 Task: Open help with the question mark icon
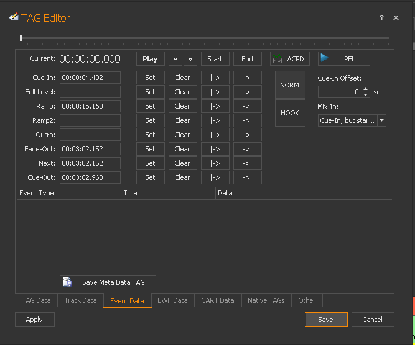[381, 18]
